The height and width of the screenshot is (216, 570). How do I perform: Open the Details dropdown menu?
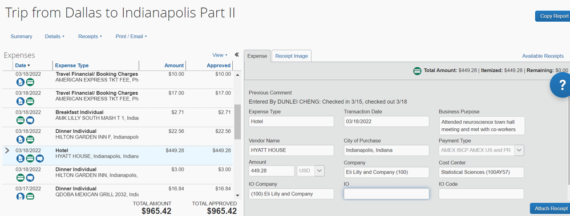point(55,36)
